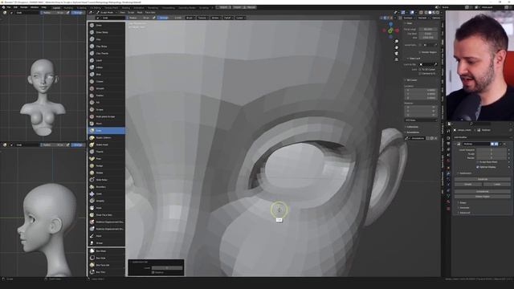Open the Sculpt Mode dropdown
This screenshot has height=289, width=514.
click(x=107, y=13)
